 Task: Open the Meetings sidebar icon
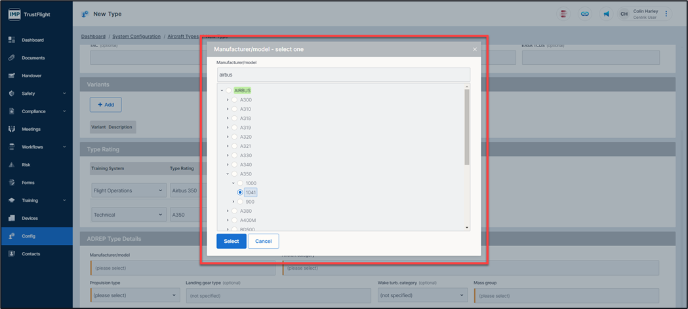coord(12,129)
